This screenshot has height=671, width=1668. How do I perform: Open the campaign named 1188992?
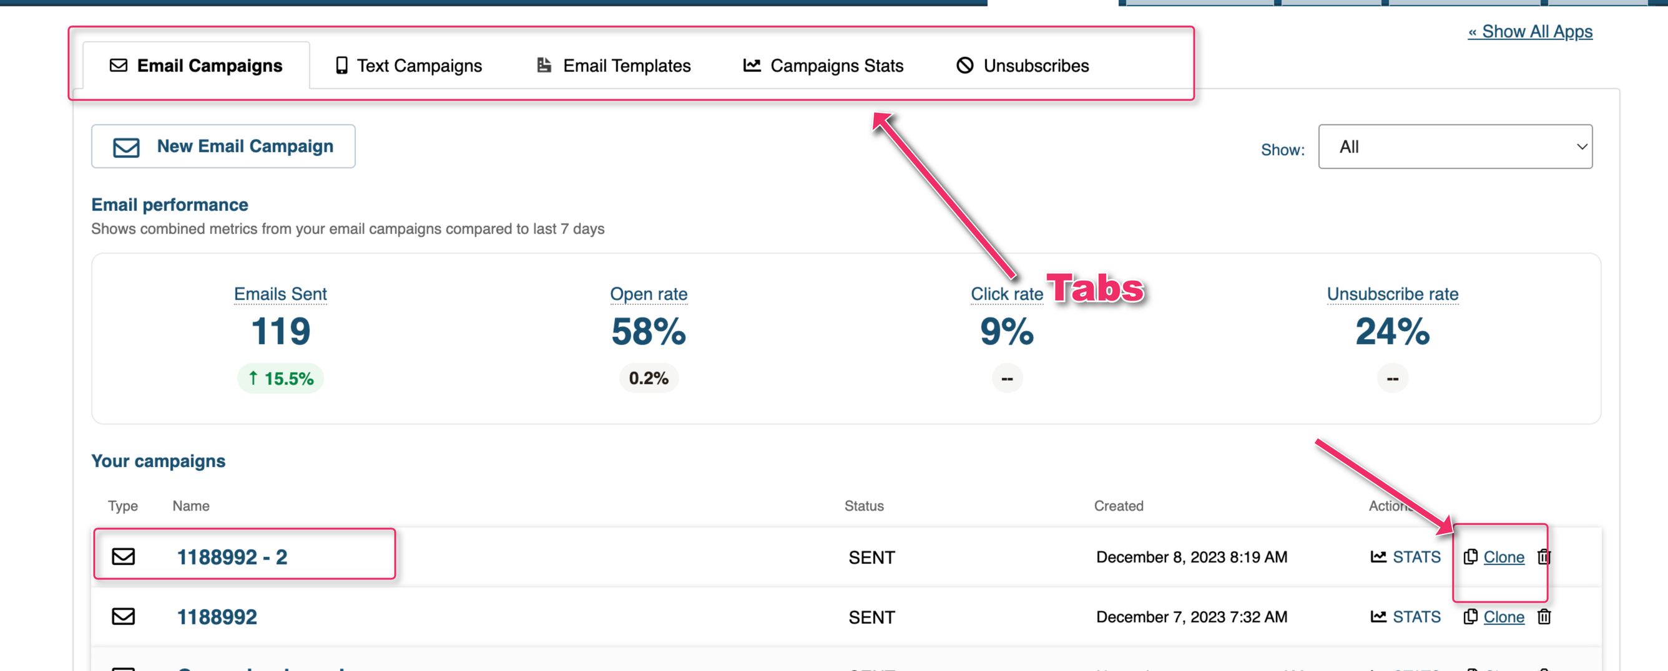pos(217,617)
